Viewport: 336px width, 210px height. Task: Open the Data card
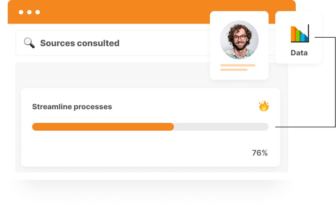tap(298, 37)
